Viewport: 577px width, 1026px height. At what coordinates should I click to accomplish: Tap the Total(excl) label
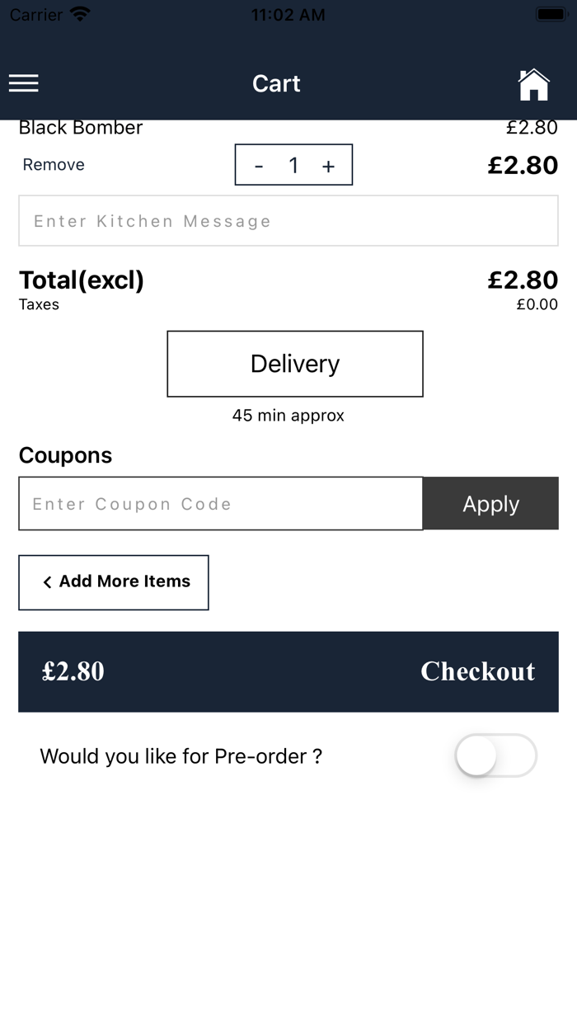coord(82,280)
